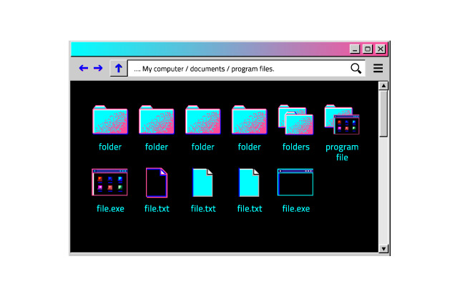Select the fourth folder icon
Viewport: 465px width, 284px height.
tap(249, 119)
